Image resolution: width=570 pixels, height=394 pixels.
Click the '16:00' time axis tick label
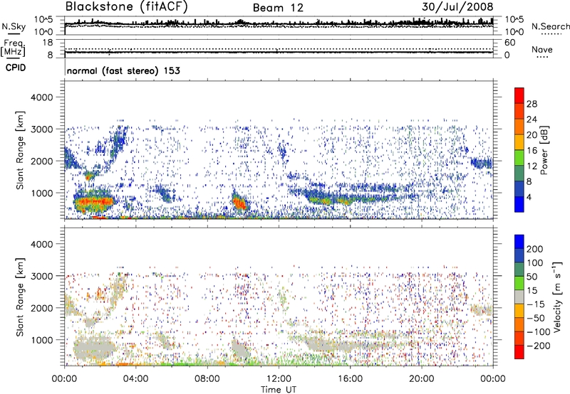coord(350,379)
